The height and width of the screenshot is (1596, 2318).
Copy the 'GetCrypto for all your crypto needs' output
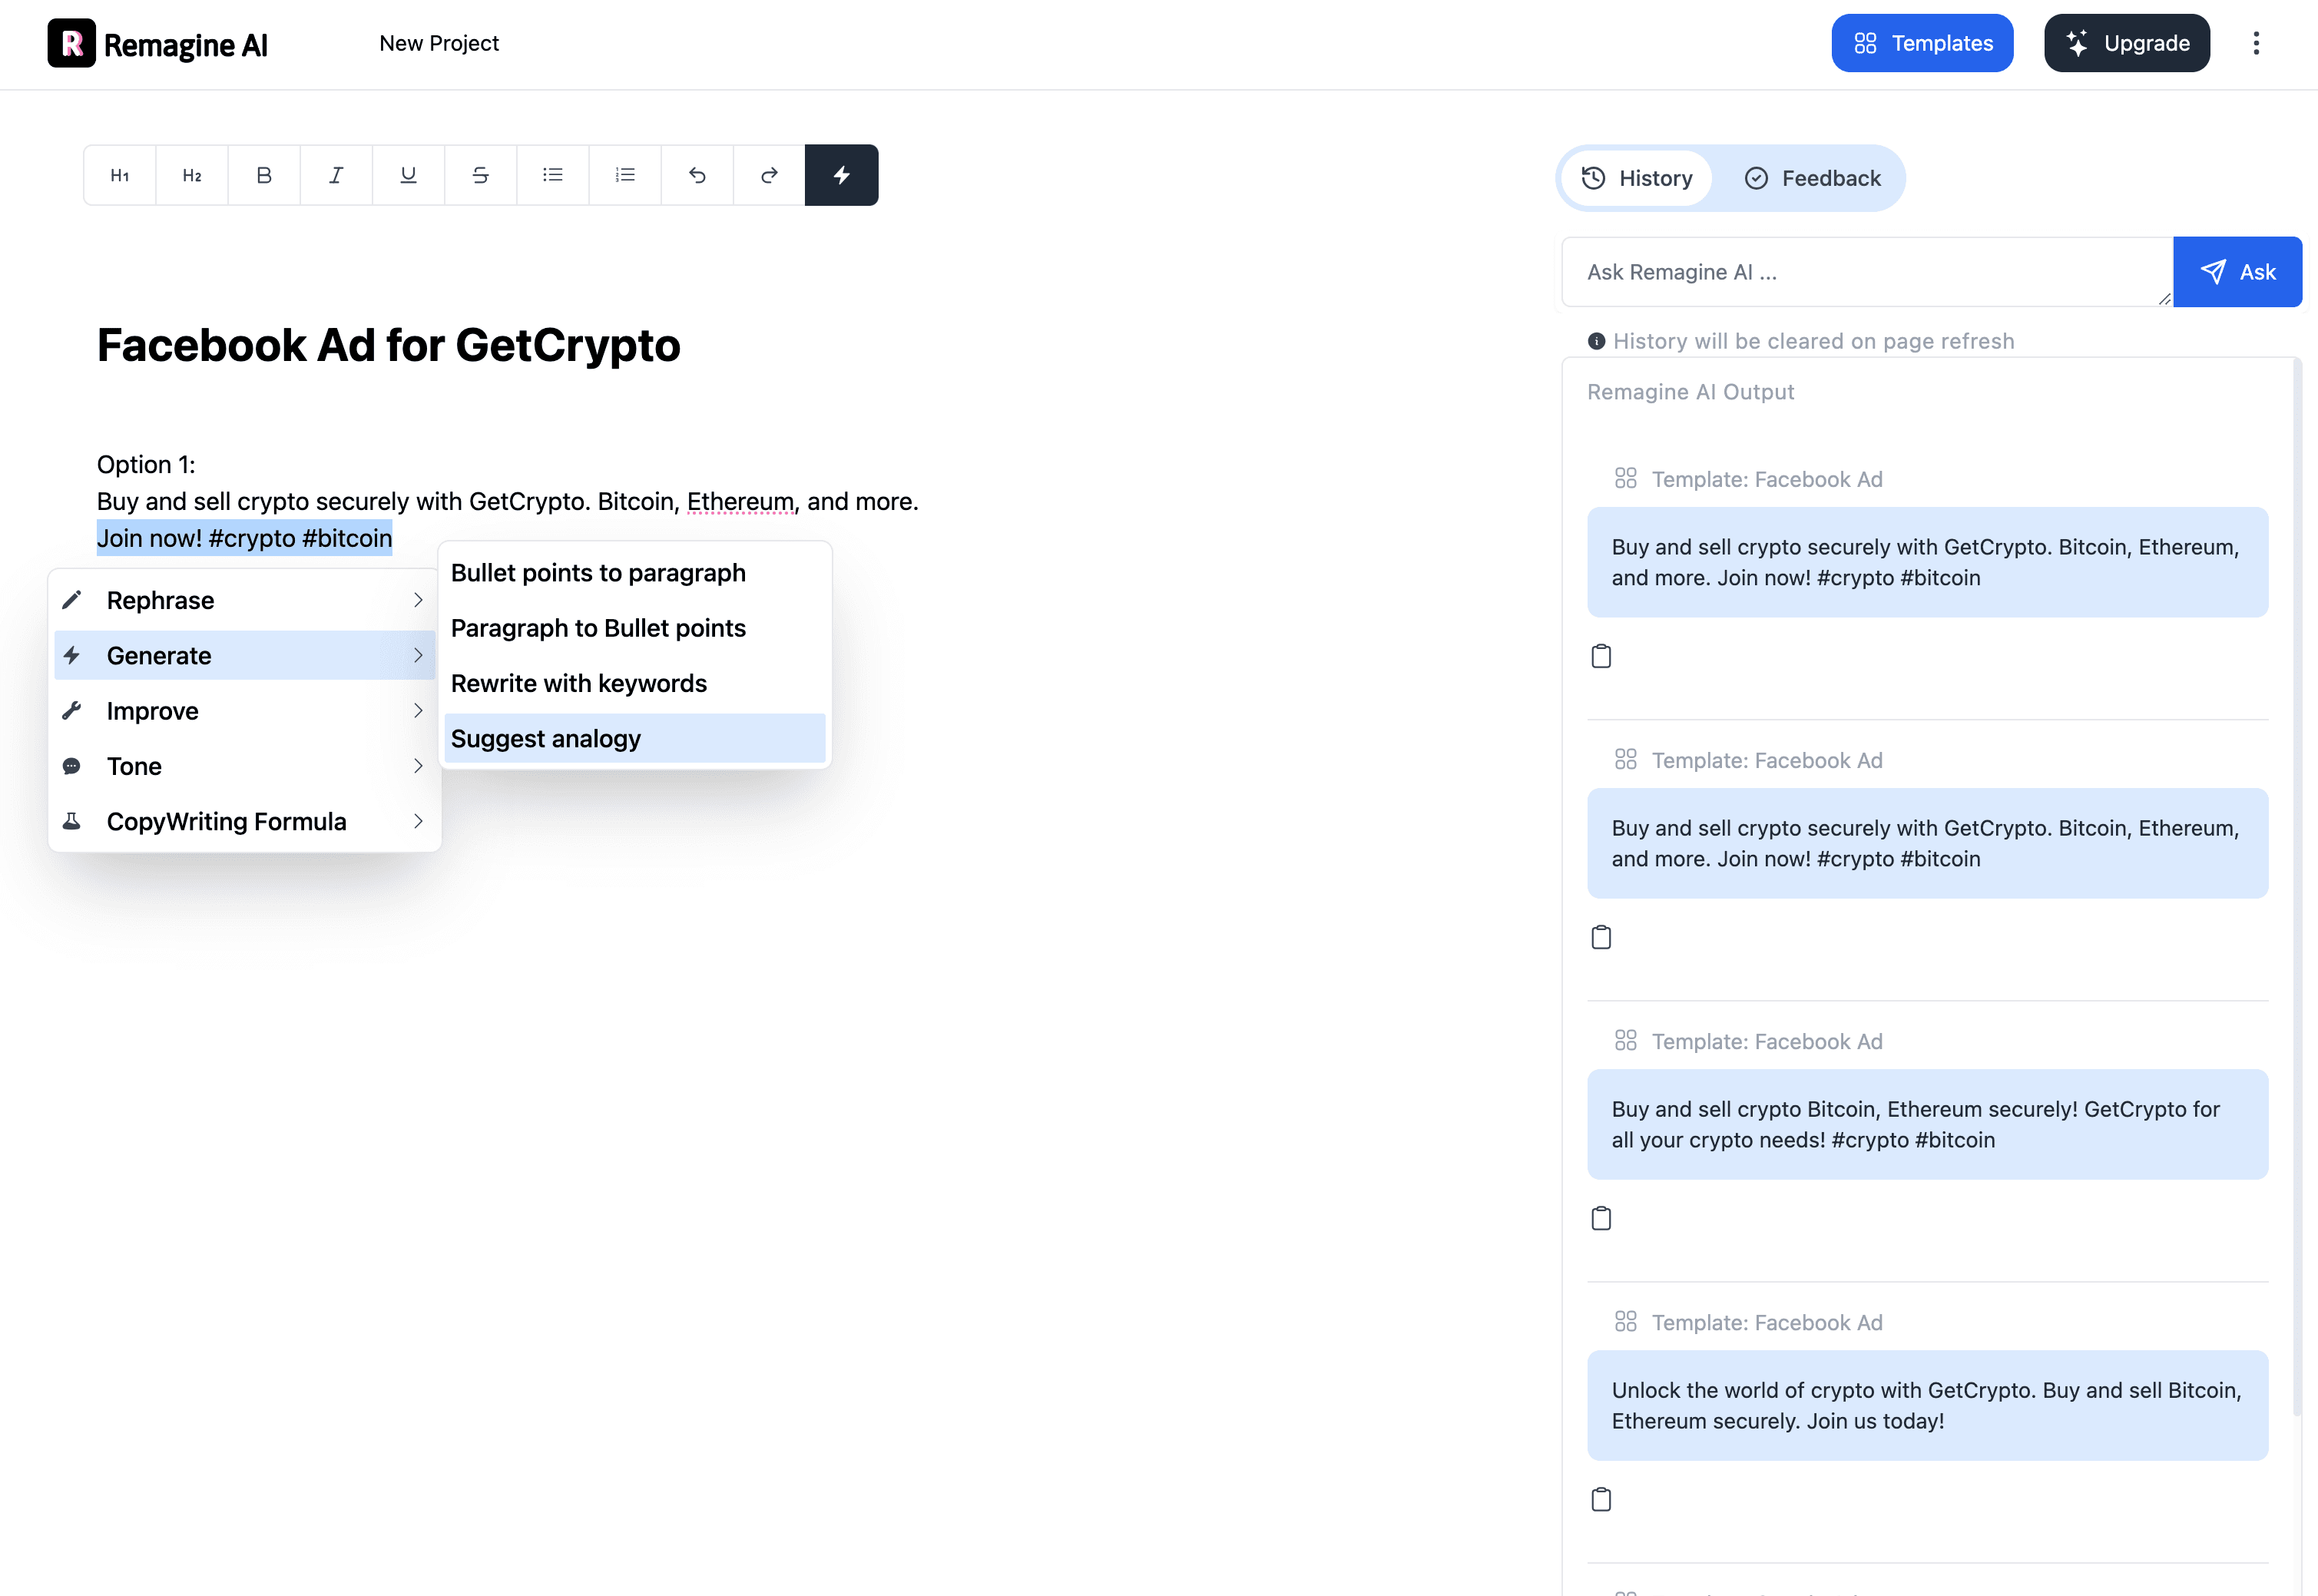[1601, 1218]
